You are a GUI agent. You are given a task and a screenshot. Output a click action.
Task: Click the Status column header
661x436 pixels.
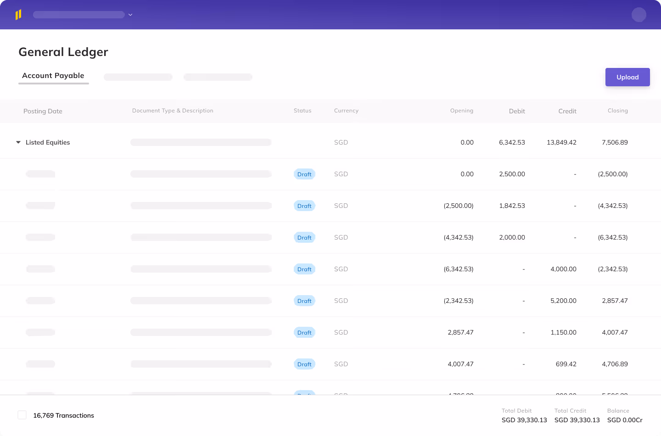coord(302,111)
